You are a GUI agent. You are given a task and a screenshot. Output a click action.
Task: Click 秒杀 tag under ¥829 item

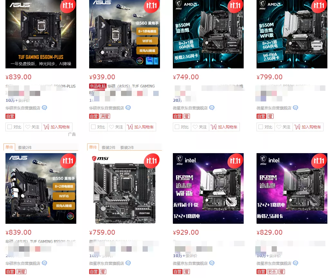click(272, 272)
